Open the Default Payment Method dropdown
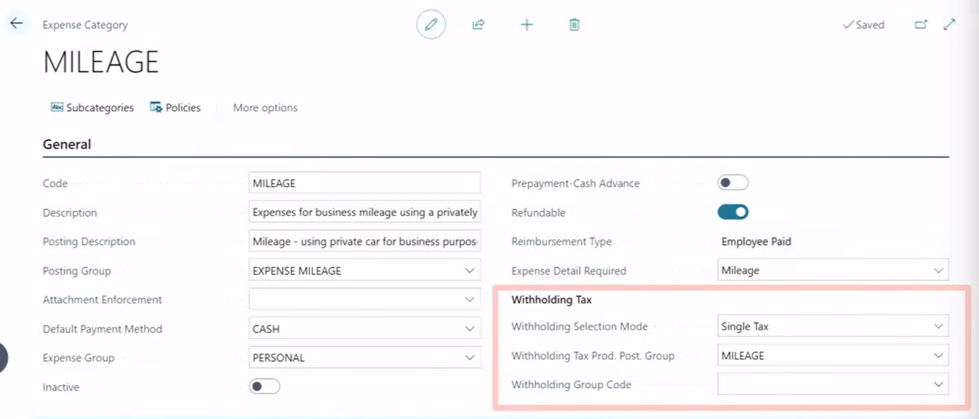This screenshot has width=979, height=419. (469, 328)
